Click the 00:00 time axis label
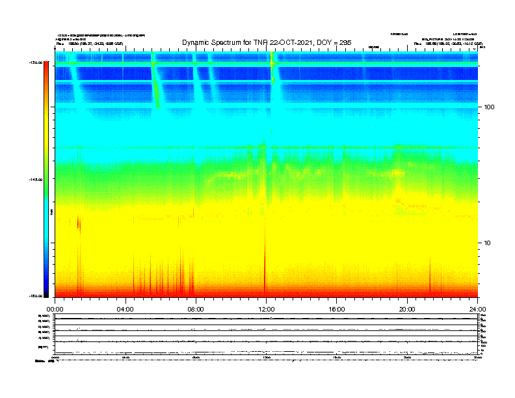Screen dimensions: 515x398 pyautogui.click(x=55, y=310)
